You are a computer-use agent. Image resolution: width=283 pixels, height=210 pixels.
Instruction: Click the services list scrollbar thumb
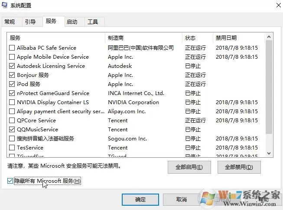click(269, 87)
